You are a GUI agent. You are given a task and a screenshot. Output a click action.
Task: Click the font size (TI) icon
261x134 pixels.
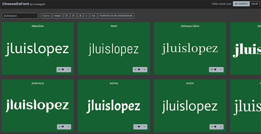pyautogui.click(x=73, y=16)
